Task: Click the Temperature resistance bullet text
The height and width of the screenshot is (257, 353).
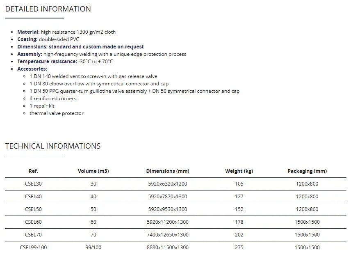Action: point(65,62)
